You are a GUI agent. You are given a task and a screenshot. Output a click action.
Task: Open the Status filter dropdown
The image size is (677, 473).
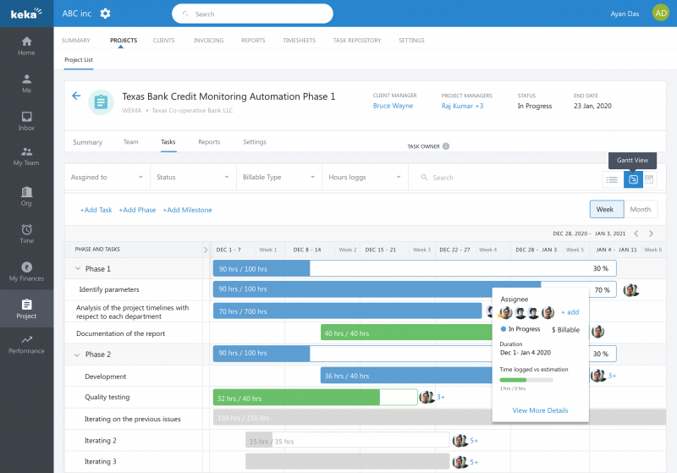[x=193, y=177]
